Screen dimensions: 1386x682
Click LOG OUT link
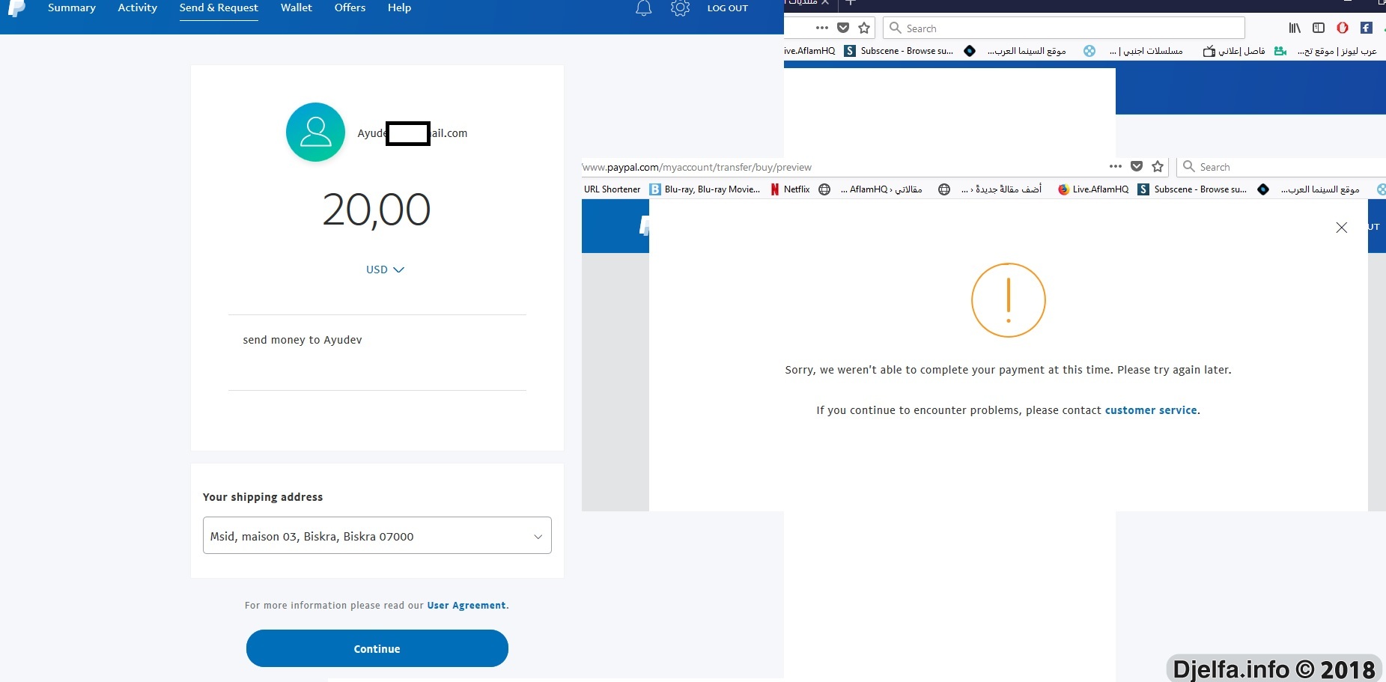tap(728, 8)
